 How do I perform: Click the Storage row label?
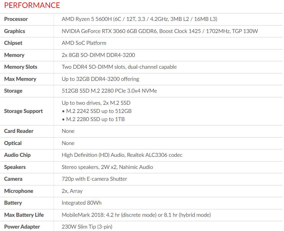[x=13, y=91]
